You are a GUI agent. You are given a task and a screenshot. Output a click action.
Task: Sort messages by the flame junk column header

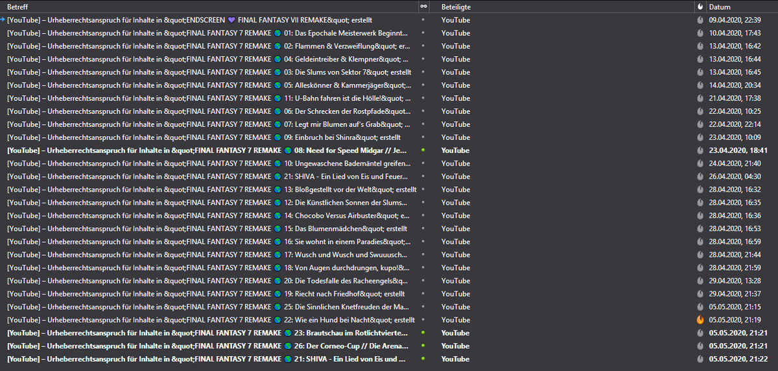click(700, 6)
